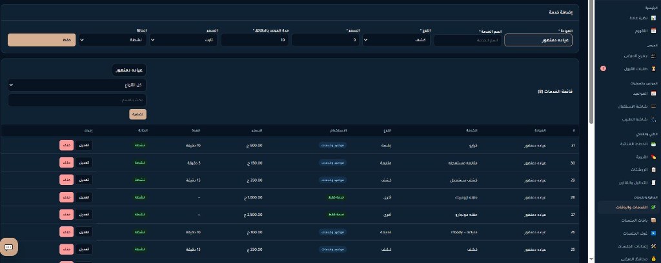The height and width of the screenshot is (263, 661).
Task: Open نظرة عامة overview chart icon
Action: [x=653, y=18]
